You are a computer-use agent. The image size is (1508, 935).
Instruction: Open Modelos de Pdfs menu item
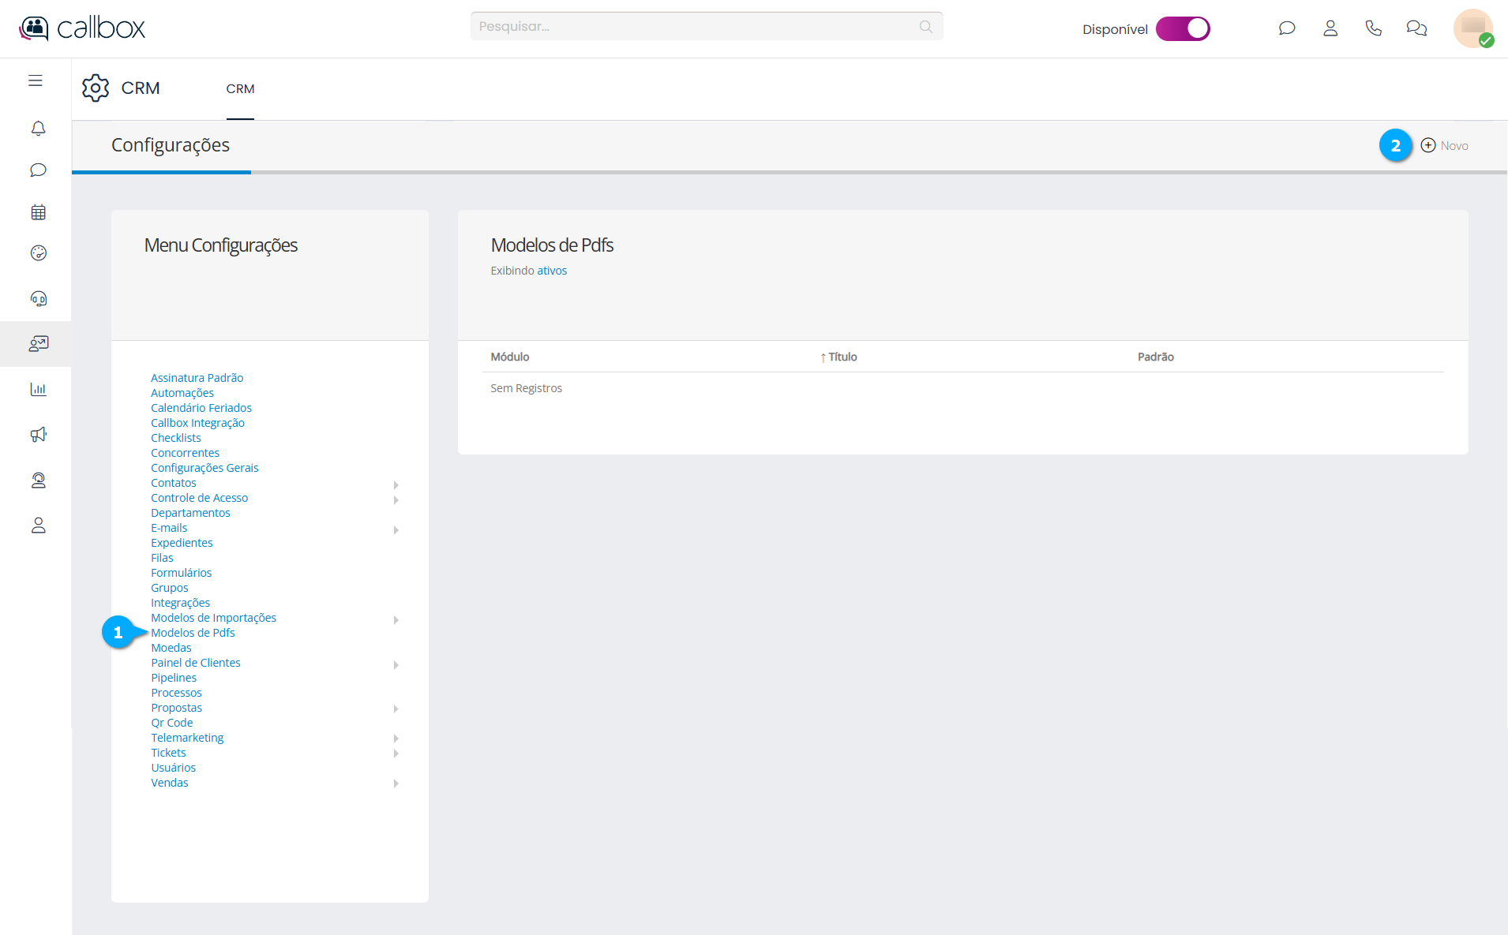click(193, 633)
